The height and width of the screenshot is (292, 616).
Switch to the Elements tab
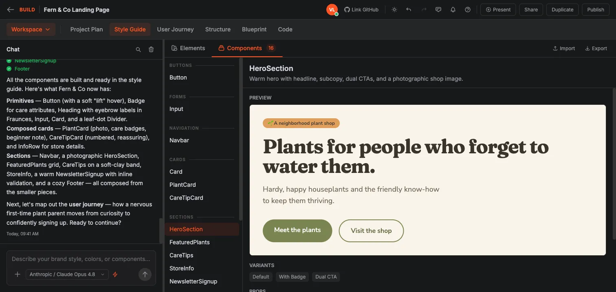[x=188, y=48]
